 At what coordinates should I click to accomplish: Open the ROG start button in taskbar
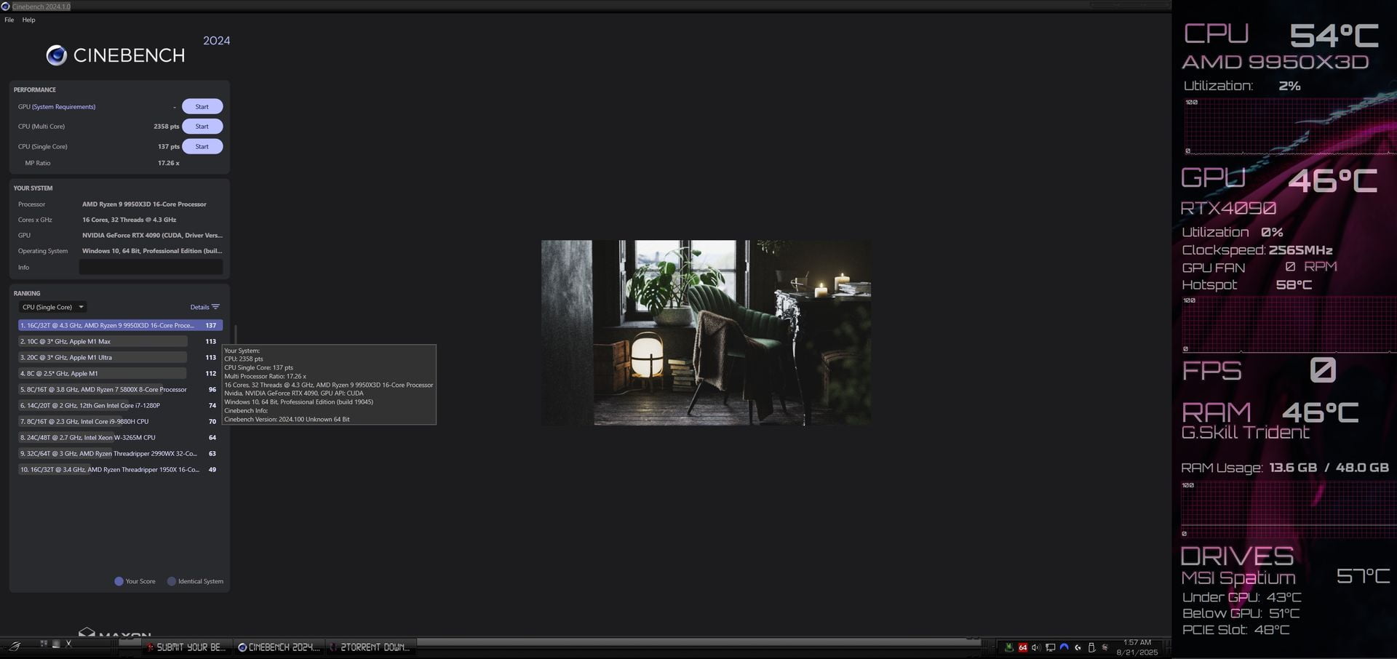(14, 645)
